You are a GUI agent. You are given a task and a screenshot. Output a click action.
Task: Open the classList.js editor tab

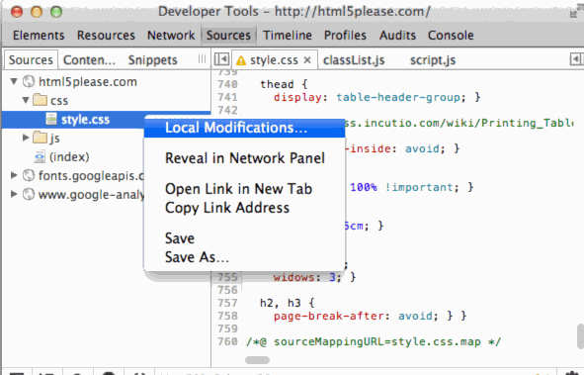pos(354,60)
